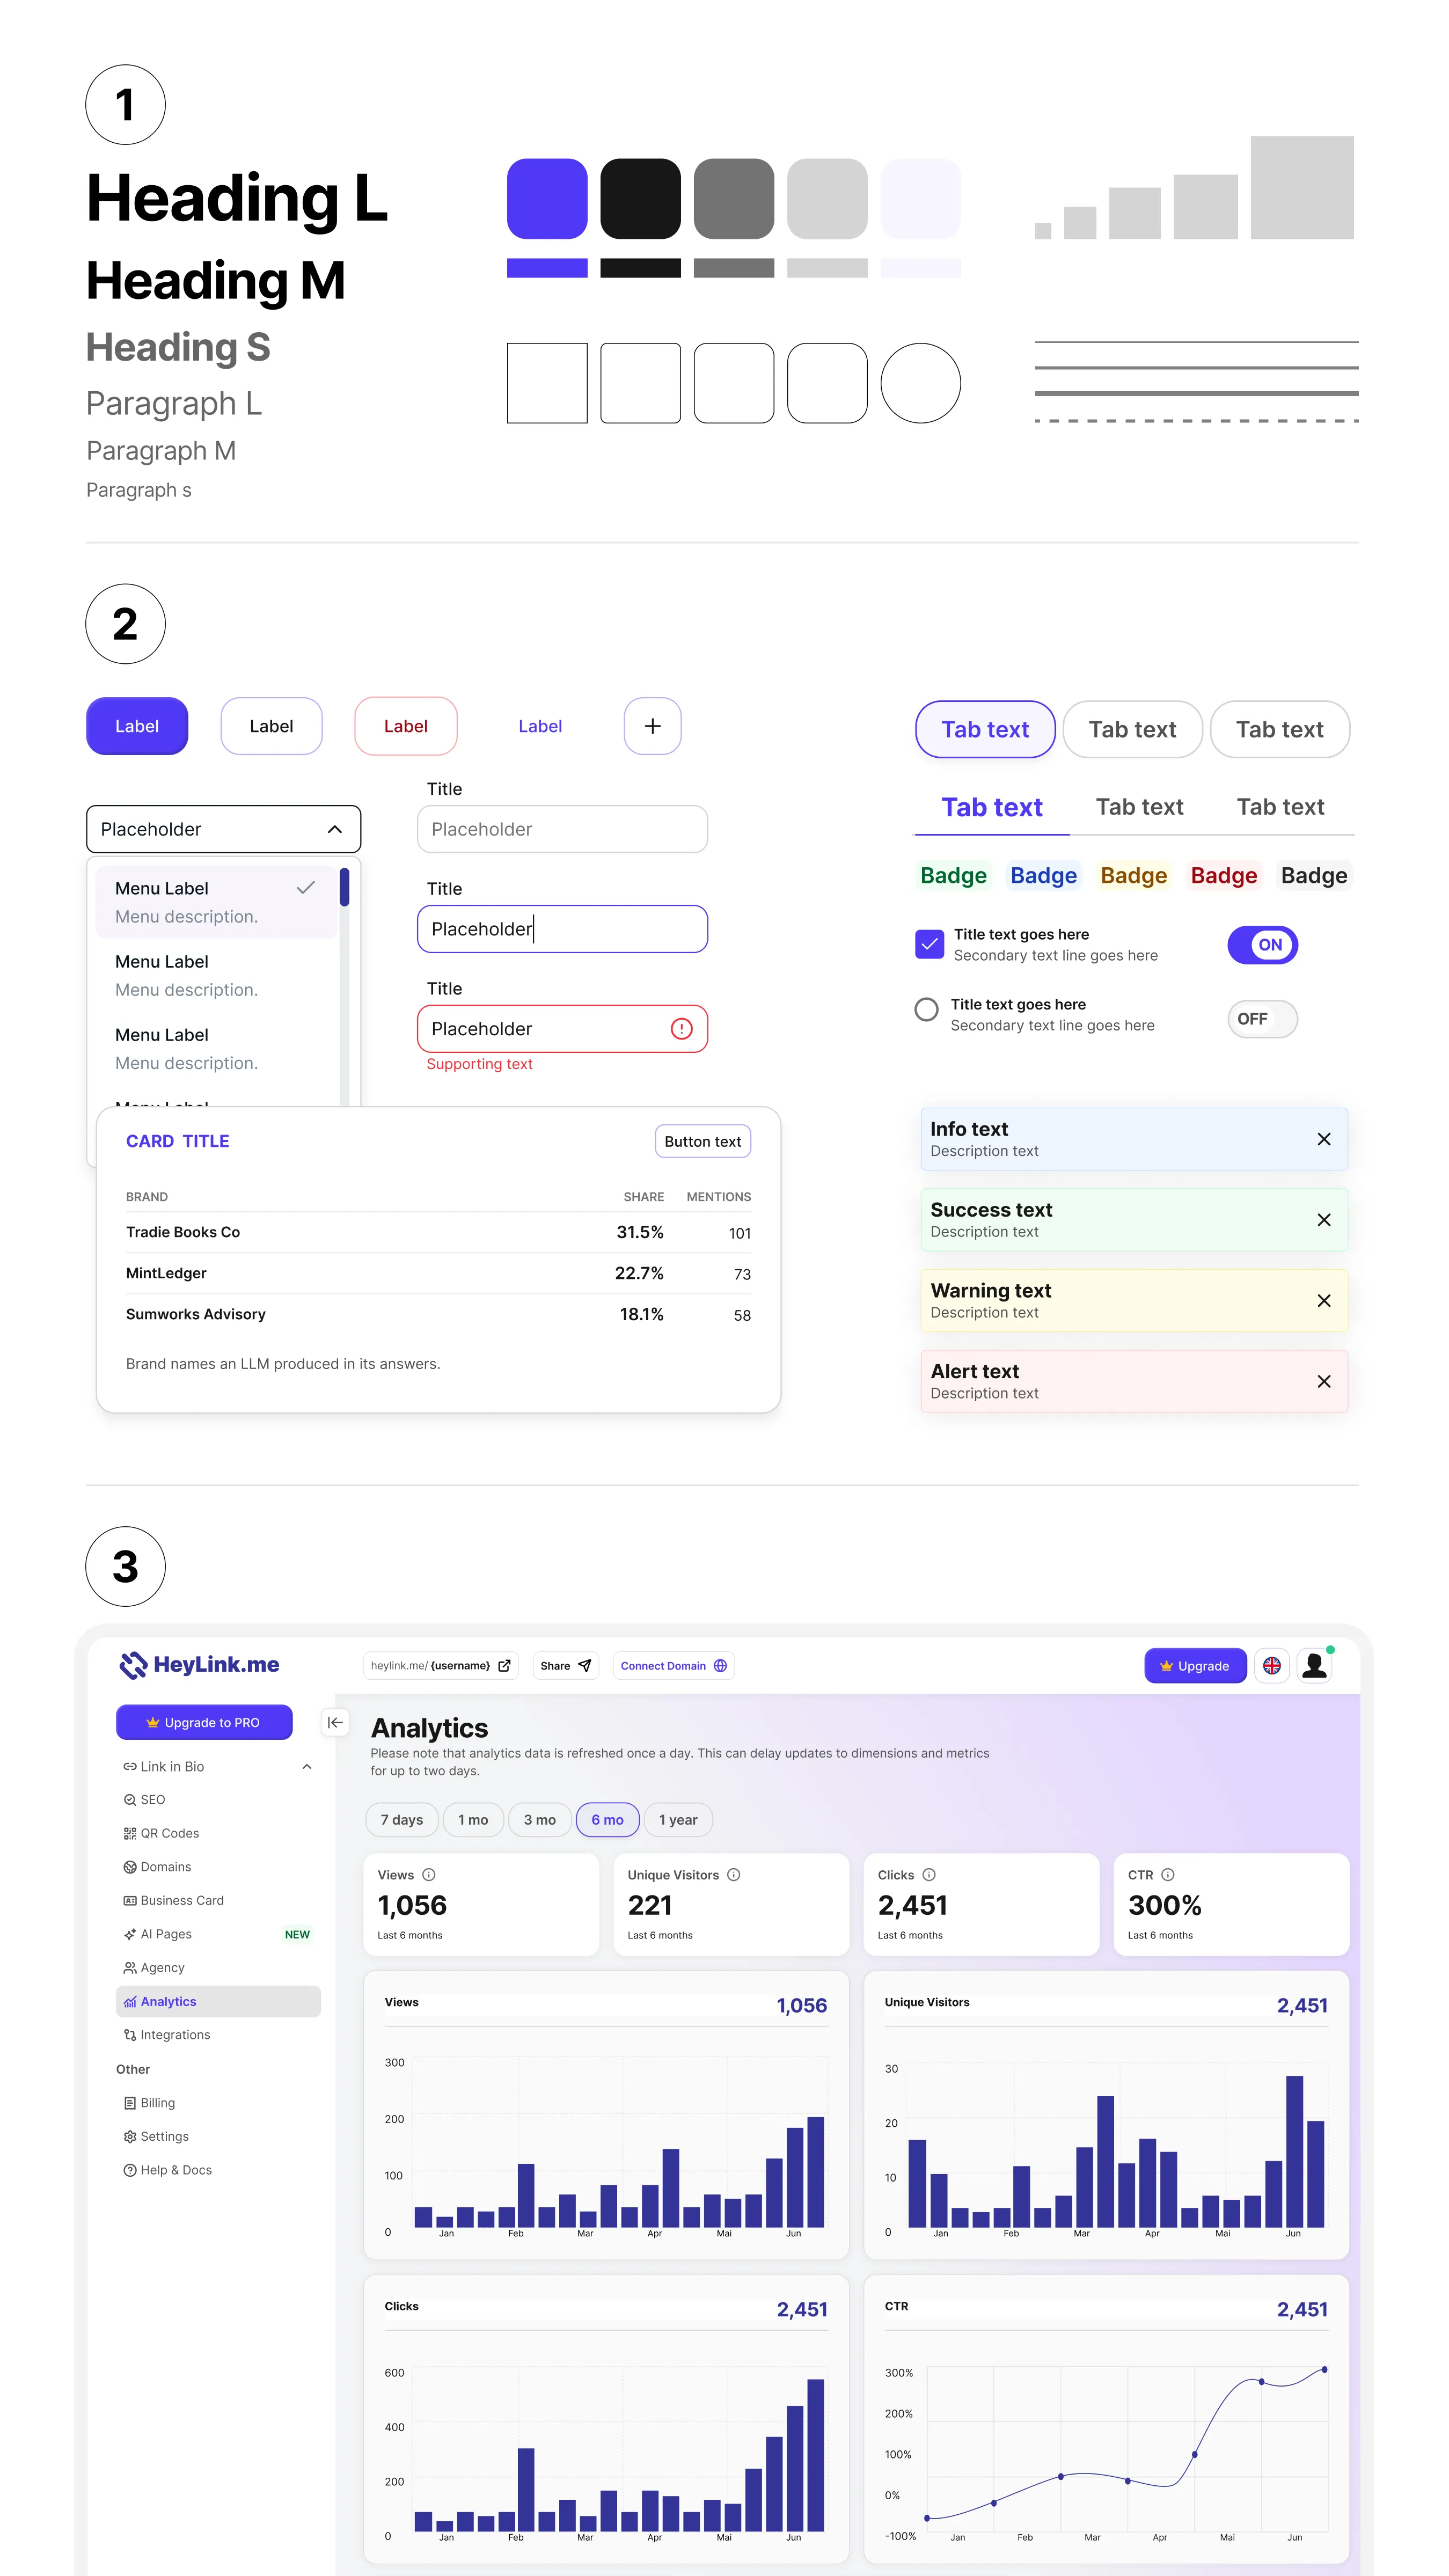The height and width of the screenshot is (2576, 1449).
Task: Click the error icon in the red input field
Action: [681, 1029]
